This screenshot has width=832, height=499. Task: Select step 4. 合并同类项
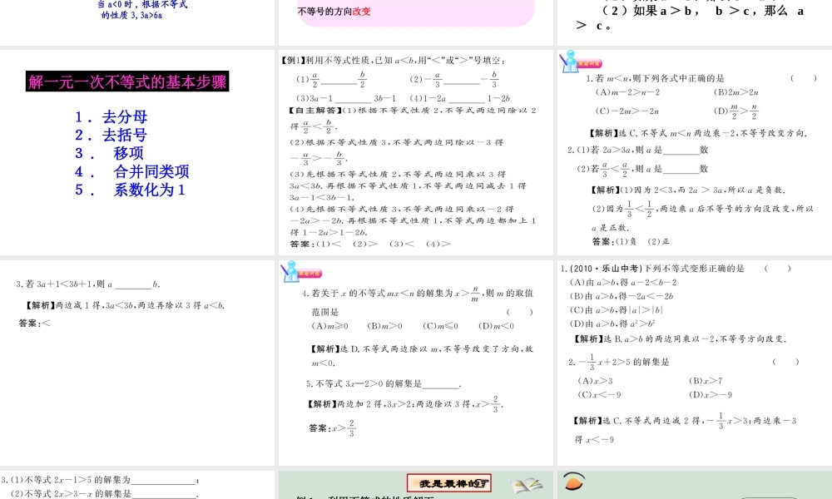(131, 171)
